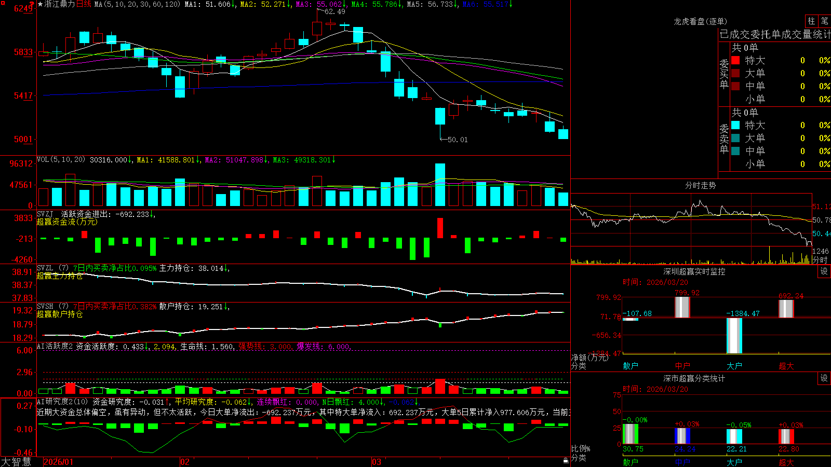This screenshot has height=467, width=831.
Task: Click the SVZL indicator name
Action: (x=45, y=268)
